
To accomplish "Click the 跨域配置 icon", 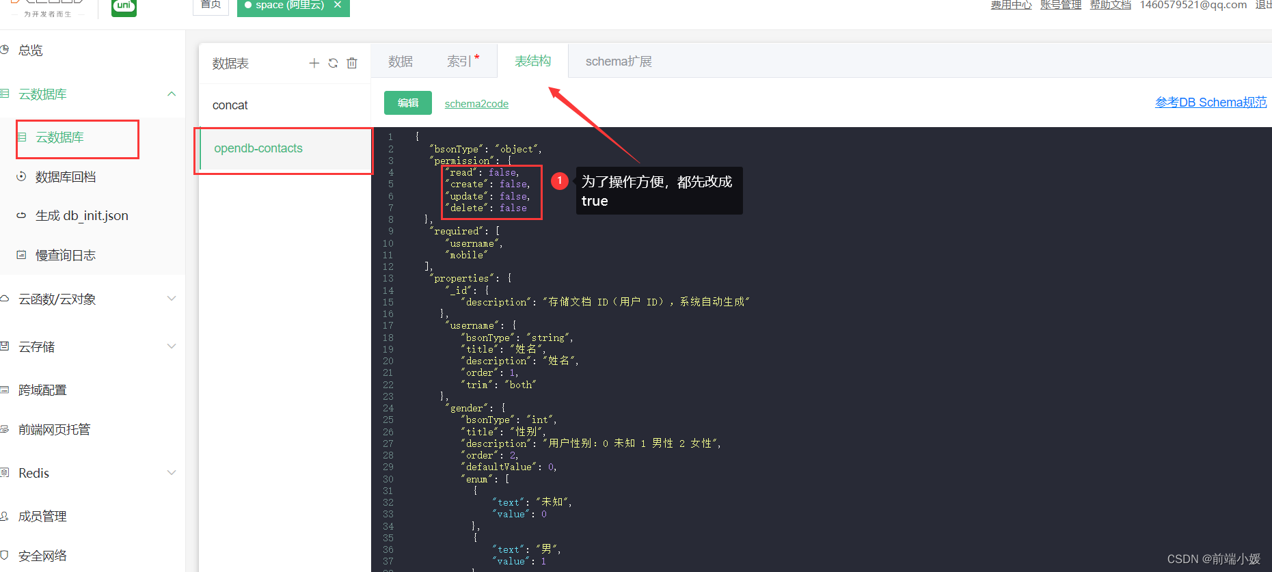I will 5,390.
